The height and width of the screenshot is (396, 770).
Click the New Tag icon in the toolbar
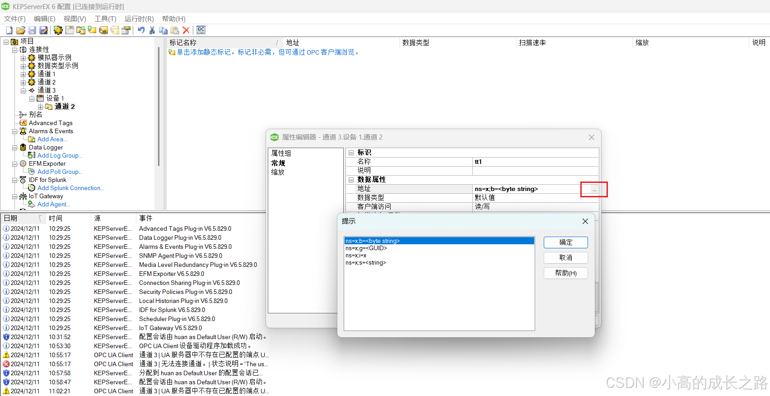click(x=92, y=30)
